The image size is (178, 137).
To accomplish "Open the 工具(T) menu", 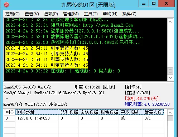I will pyautogui.click(x=91, y=14).
